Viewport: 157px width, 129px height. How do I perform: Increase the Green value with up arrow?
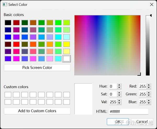coord(149,93)
